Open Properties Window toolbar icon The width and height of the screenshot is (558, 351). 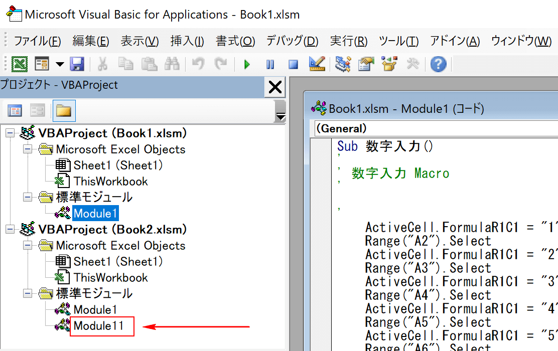point(366,64)
